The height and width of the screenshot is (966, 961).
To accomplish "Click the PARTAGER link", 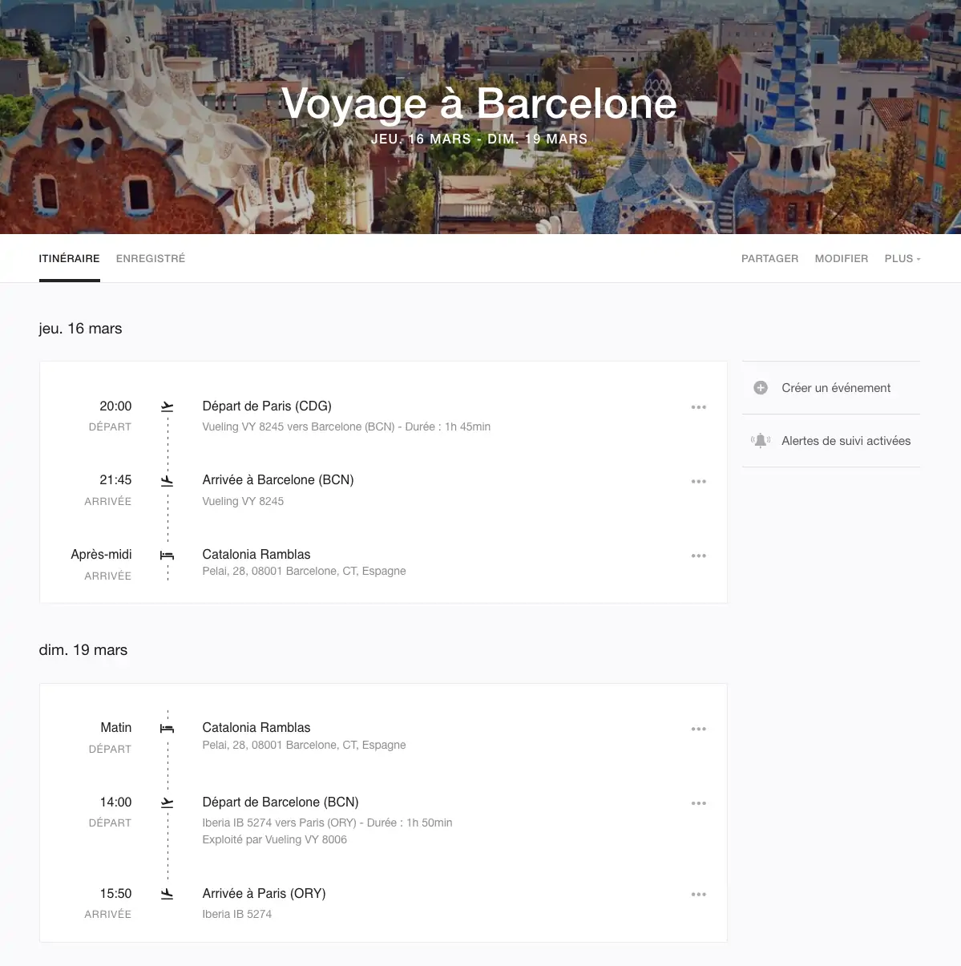I will click(x=769, y=259).
